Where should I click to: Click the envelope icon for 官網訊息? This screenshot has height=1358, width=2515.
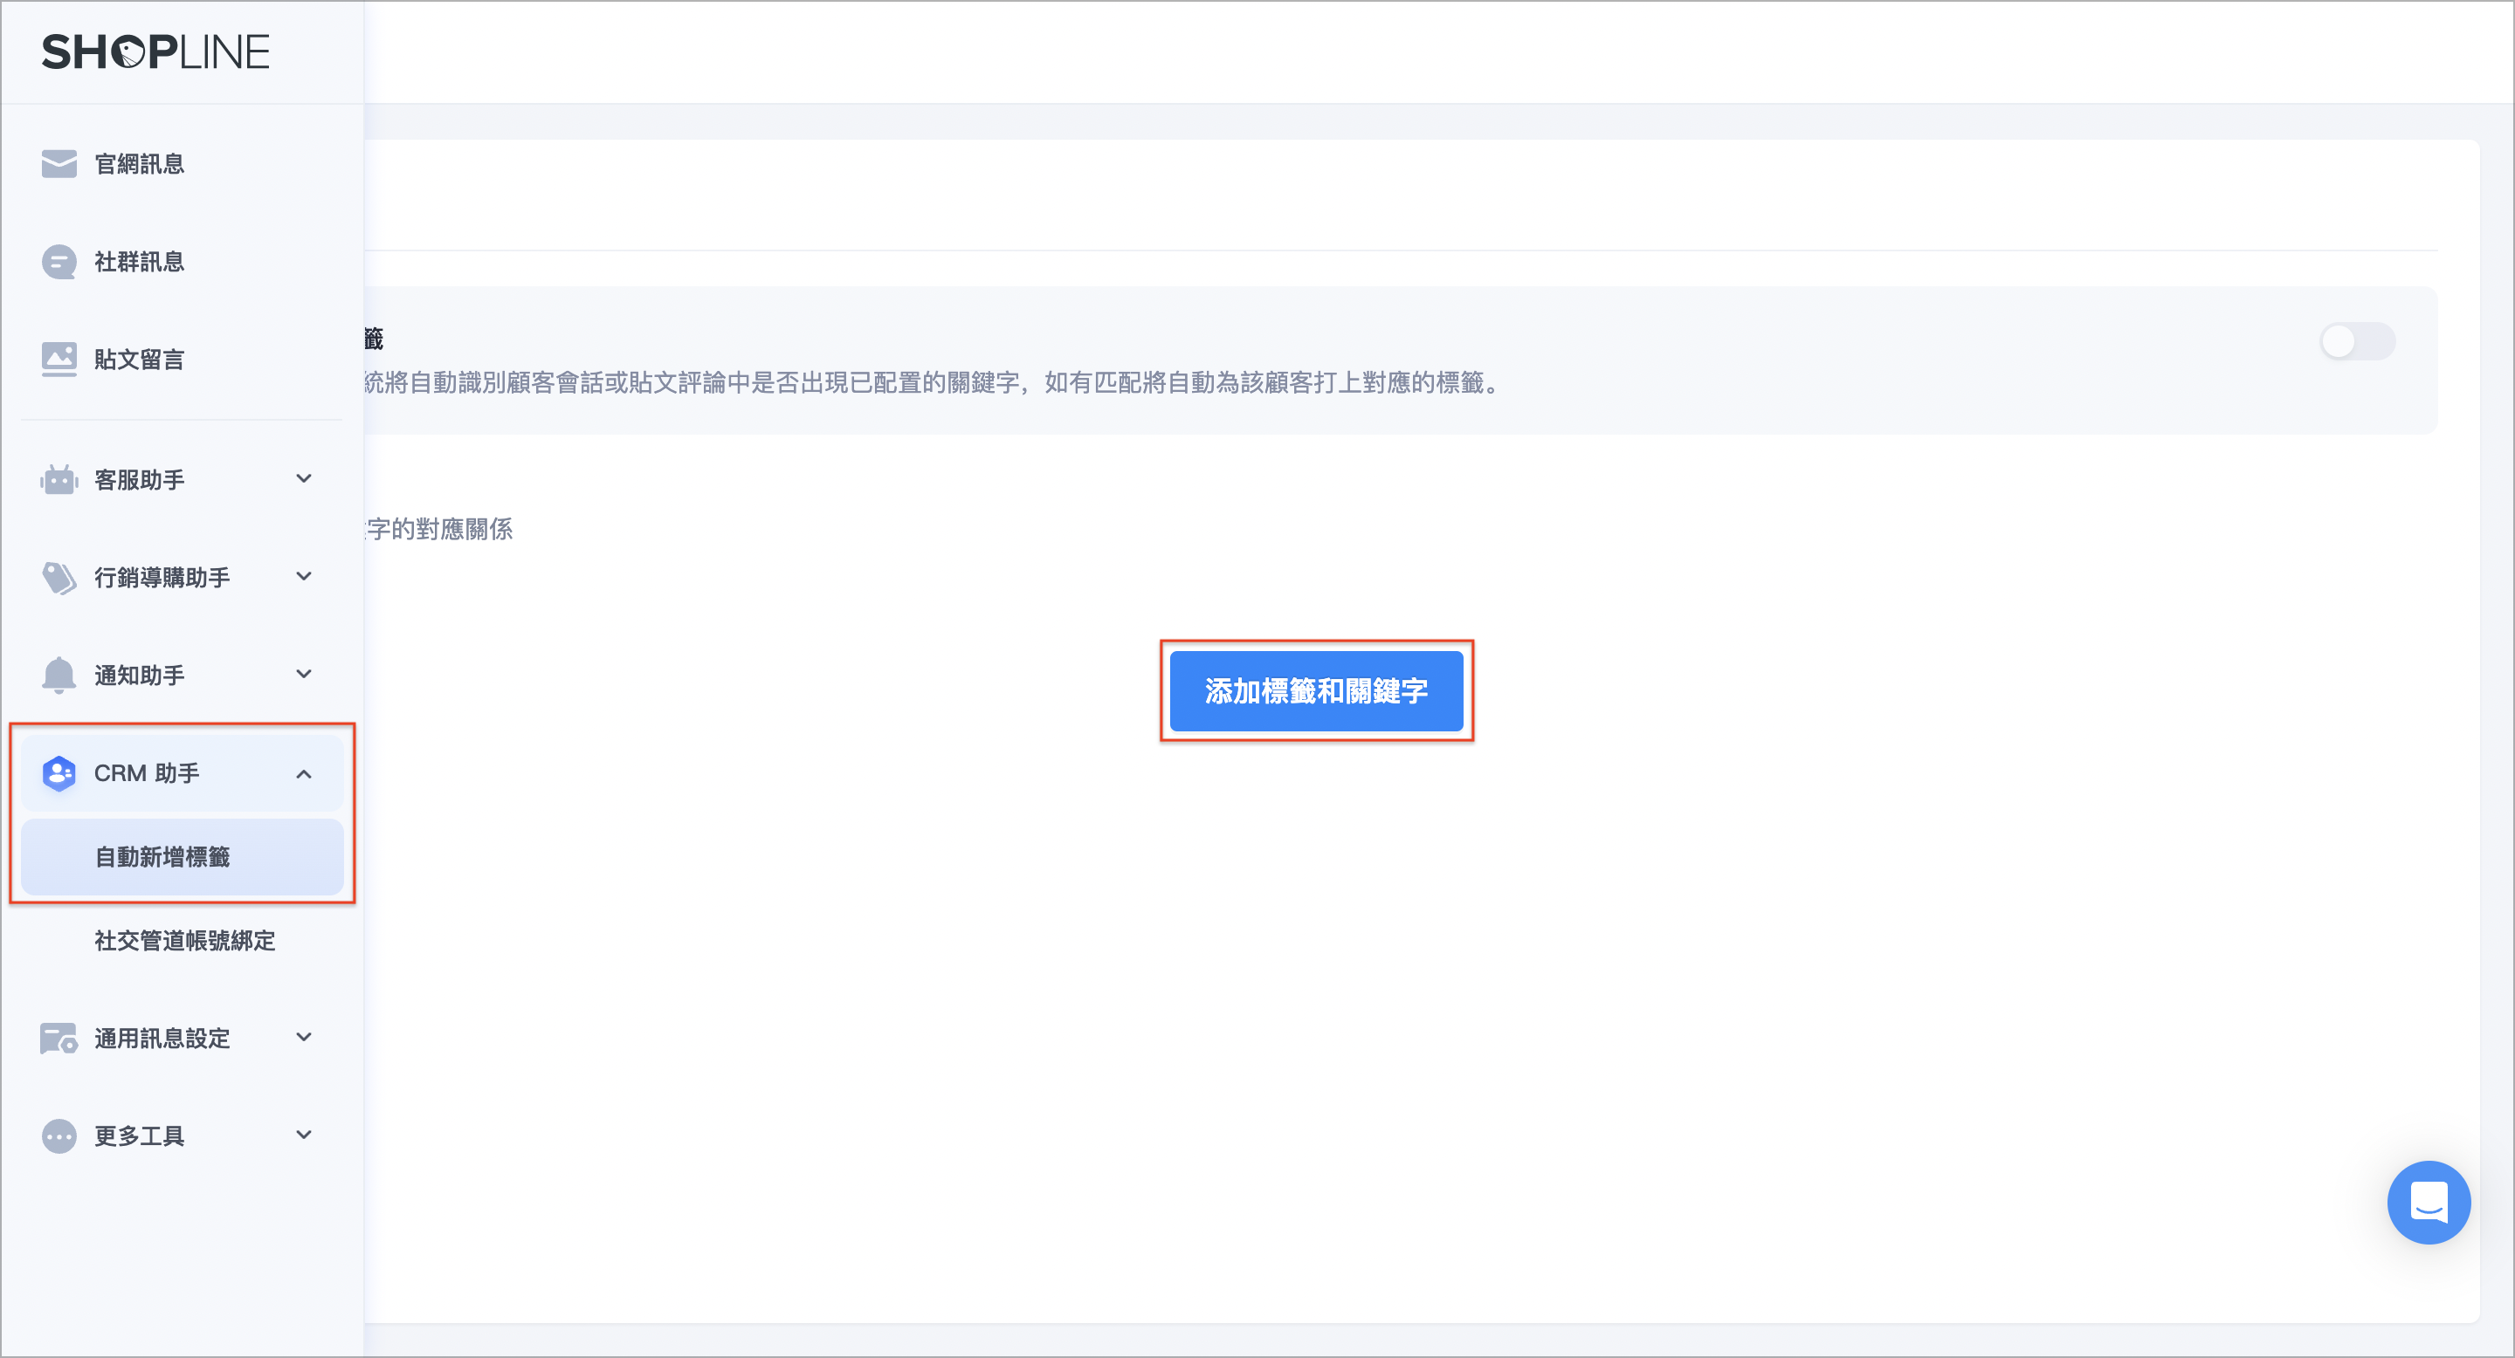pos(59,164)
